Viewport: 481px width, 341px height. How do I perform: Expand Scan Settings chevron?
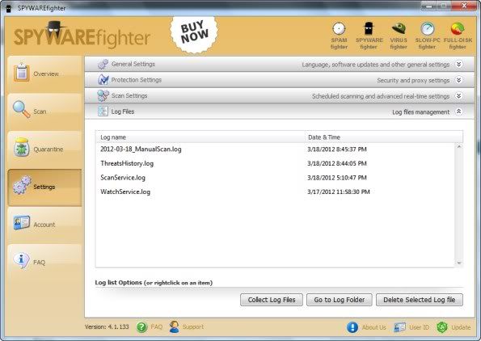[x=458, y=96]
